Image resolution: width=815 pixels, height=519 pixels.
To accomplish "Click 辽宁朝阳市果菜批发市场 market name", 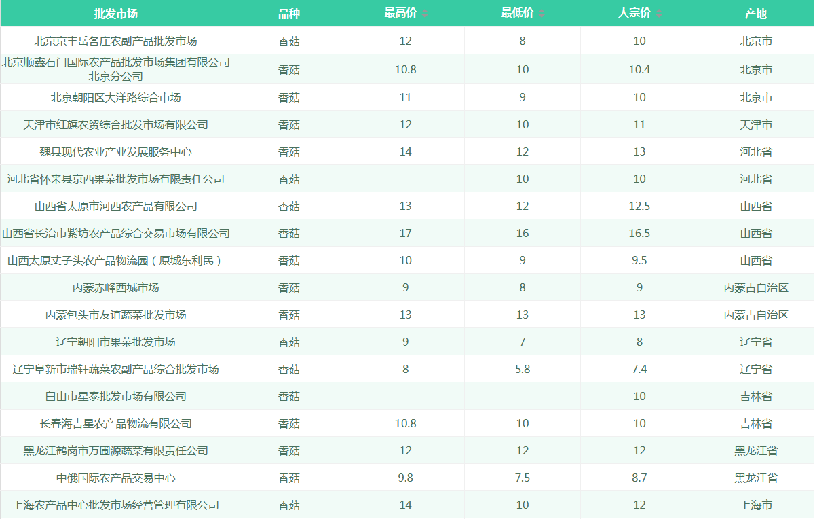I will pos(115,342).
